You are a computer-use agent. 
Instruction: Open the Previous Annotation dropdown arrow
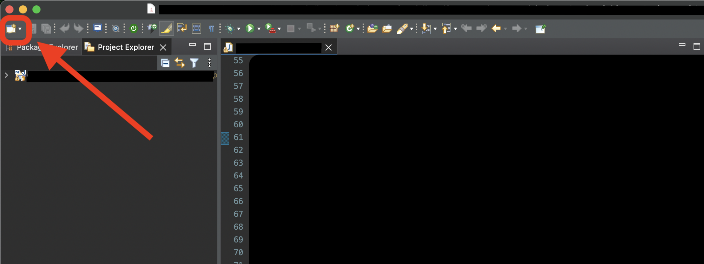tap(455, 29)
